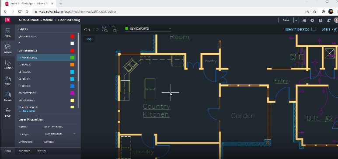Viewport: 338px width, 159px height.
Task: Click the Garden room label in drawing
Action: [243, 116]
